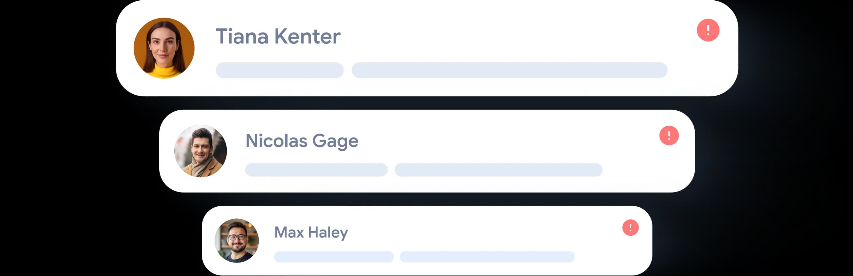Click Nicolas Gage's avatar picture
Image resolution: width=853 pixels, height=276 pixels.
(200, 151)
